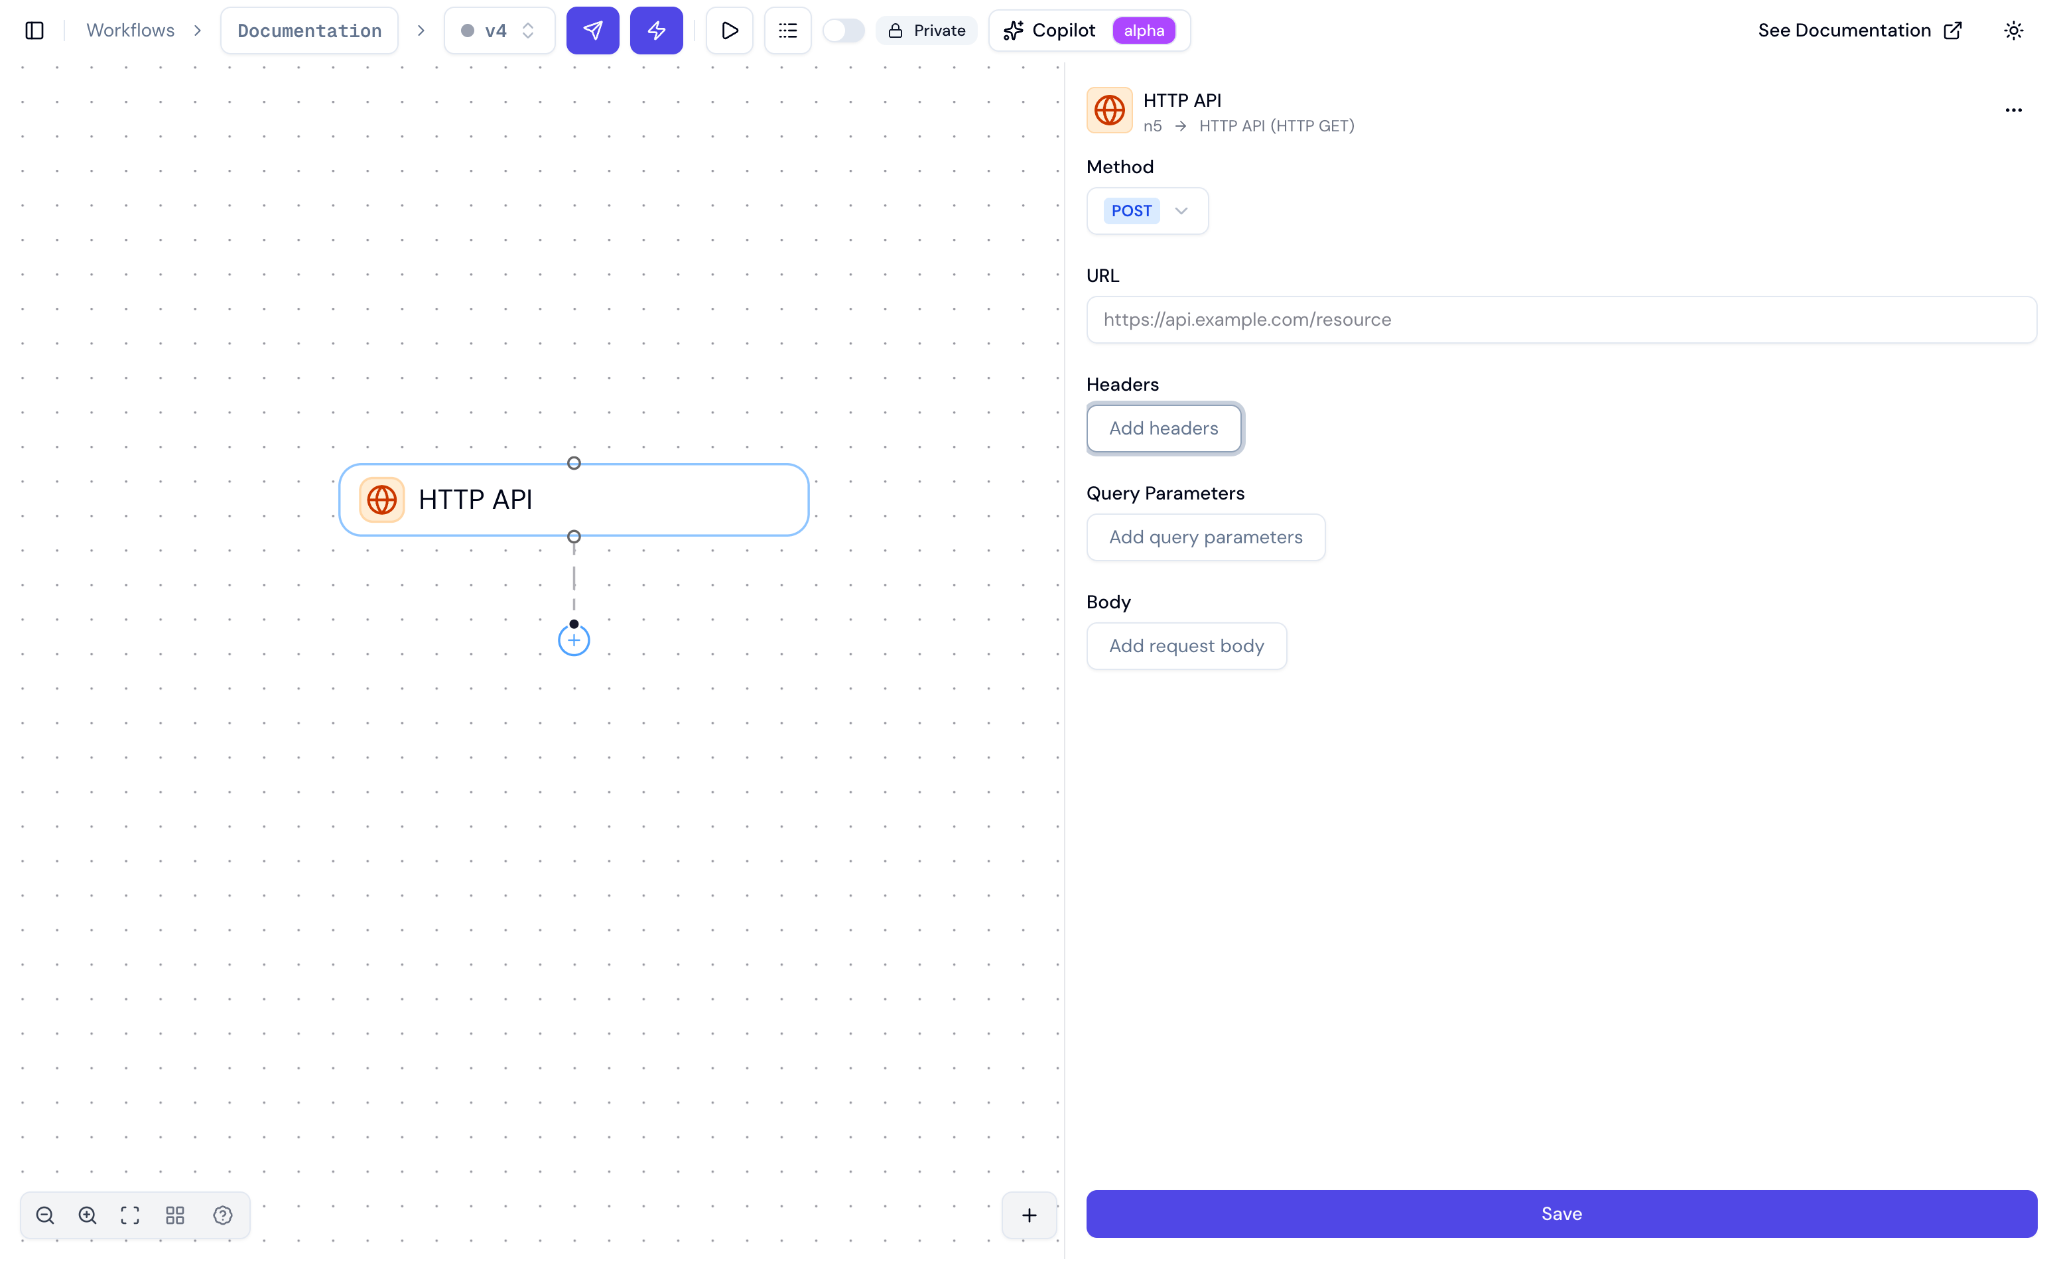This screenshot has height=1279, width=2059.
Task: Open the list view icon
Action: (788, 31)
